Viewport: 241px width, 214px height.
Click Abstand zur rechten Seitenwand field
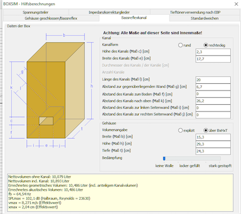pyautogui.click(x=213, y=115)
